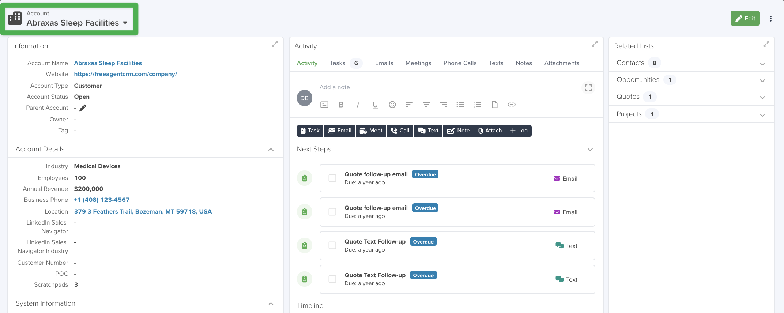The height and width of the screenshot is (313, 784).
Task: Click the Text action button
Action: [x=428, y=131]
